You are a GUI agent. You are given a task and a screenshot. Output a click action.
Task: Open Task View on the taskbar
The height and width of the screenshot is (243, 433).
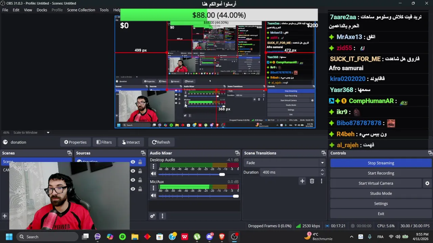coord(85,237)
